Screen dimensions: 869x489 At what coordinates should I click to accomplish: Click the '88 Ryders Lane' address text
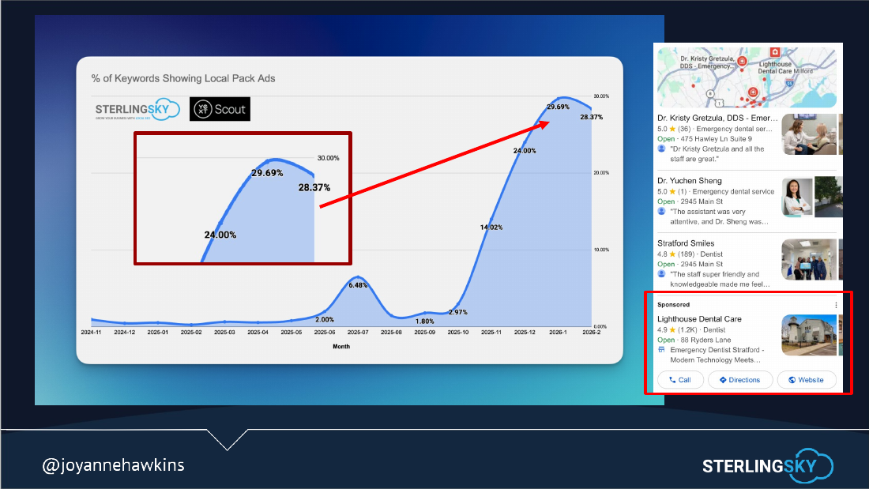(x=705, y=340)
